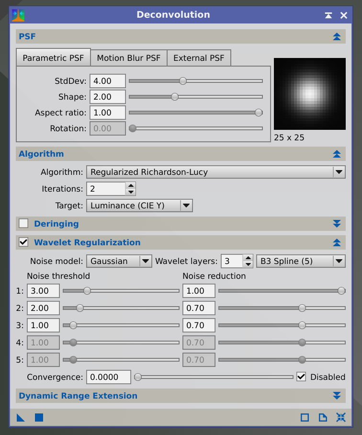Image resolution: width=362 pixels, height=435 pixels.
Task: Click the layer 3 Noise threshold slider
Action: (x=73, y=325)
